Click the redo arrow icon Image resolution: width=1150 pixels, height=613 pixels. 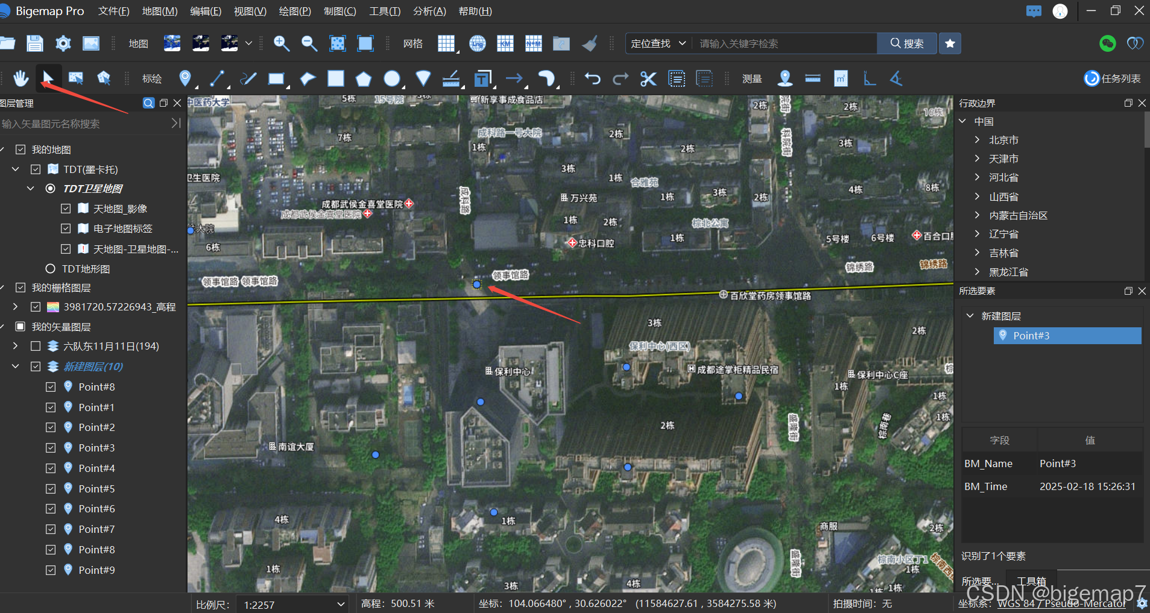[621, 78]
